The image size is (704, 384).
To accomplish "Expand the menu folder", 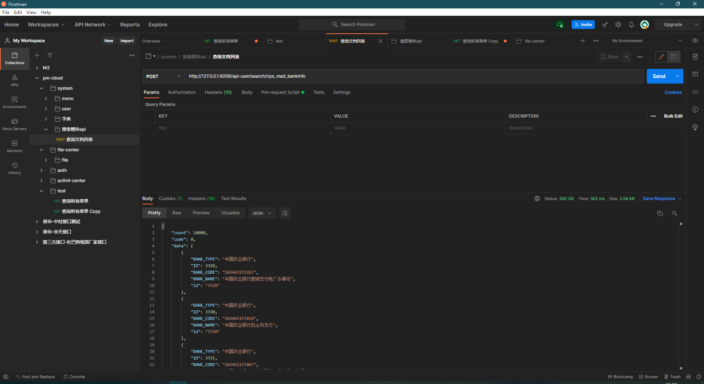I will pyautogui.click(x=46, y=99).
